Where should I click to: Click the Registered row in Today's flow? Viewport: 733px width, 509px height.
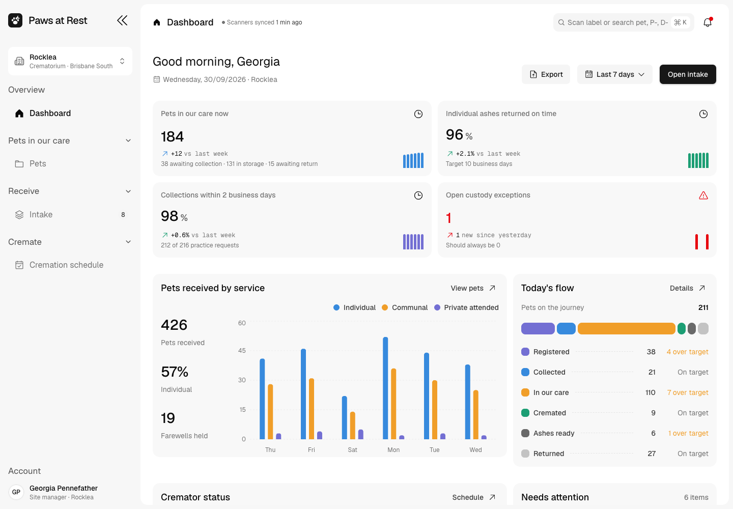(x=615, y=352)
